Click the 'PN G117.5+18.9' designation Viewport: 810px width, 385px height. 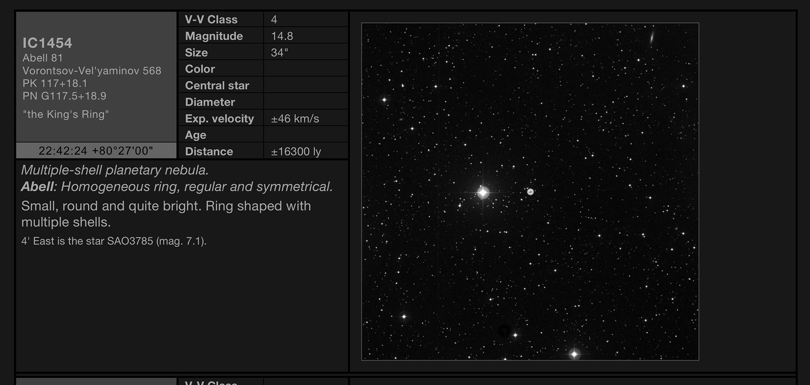tap(64, 96)
